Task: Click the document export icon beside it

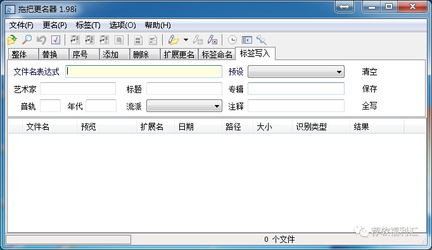Action: (153, 41)
